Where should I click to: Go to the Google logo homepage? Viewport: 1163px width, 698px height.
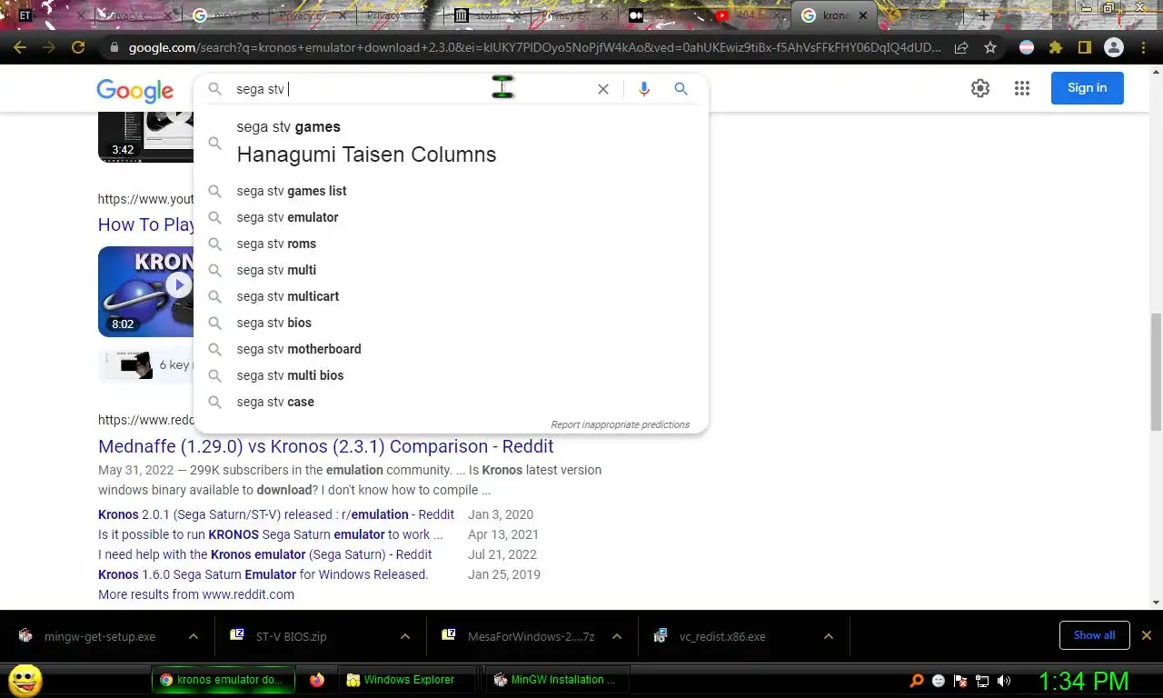(x=134, y=90)
